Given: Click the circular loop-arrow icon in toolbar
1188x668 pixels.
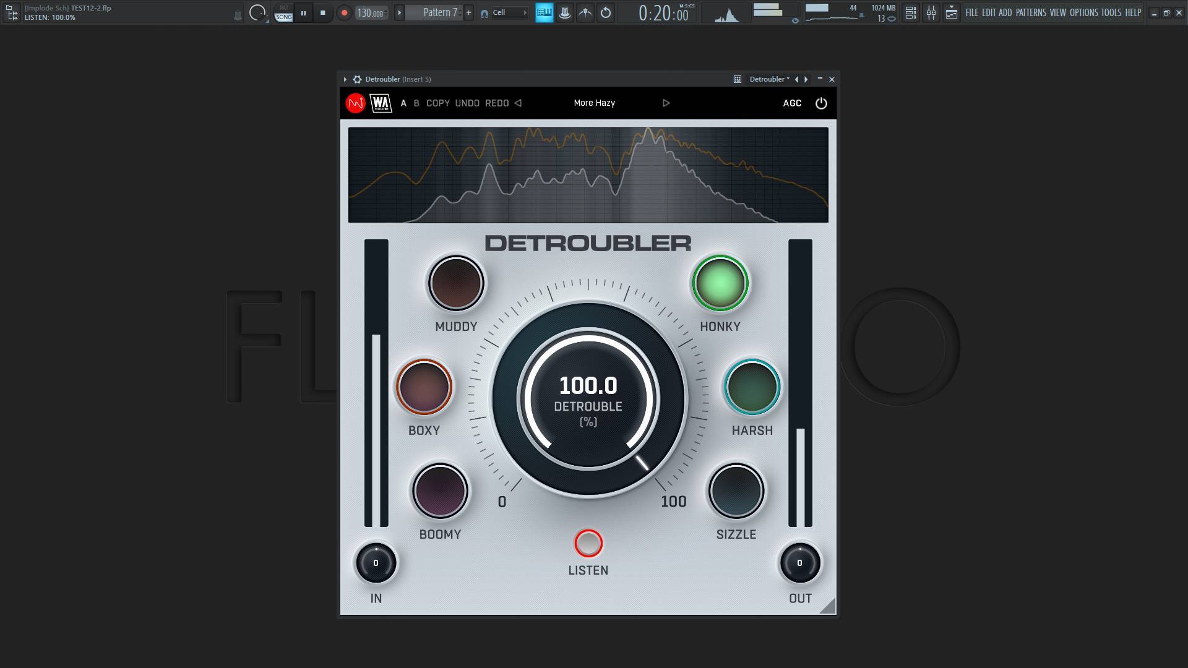Looking at the screenshot, I should tap(606, 12).
